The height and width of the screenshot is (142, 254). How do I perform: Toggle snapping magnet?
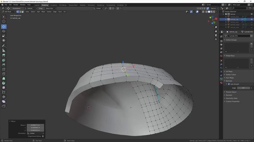click(110, 8)
